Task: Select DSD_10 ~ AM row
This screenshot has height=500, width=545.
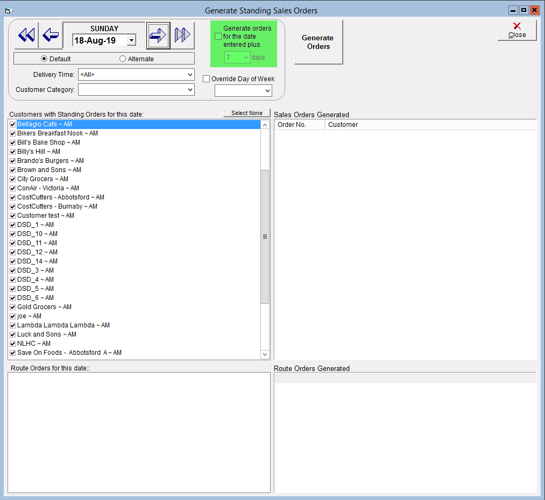Action: point(135,234)
